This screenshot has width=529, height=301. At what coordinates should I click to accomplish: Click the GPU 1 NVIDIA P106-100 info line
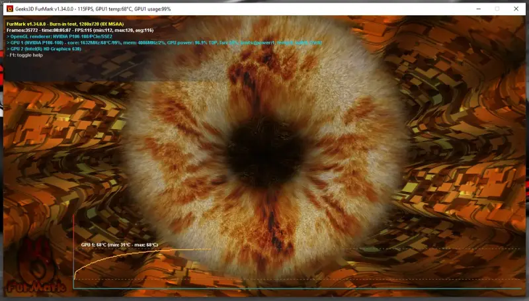132,42
